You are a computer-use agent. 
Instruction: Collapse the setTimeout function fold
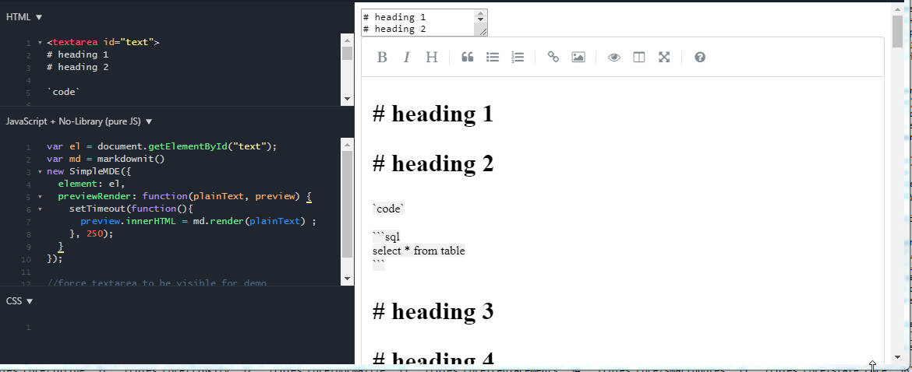[x=40, y=209]
